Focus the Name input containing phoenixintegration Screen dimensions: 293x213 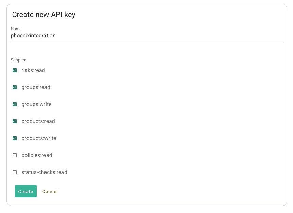(x=147, y=36)
